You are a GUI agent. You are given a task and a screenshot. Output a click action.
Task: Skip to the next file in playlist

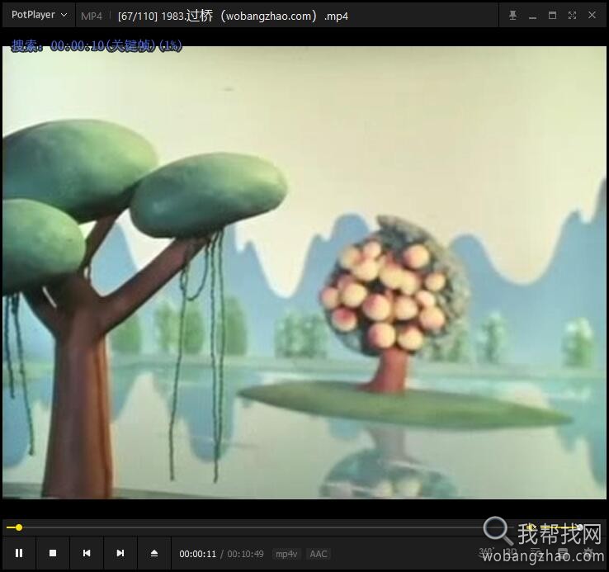click(120, 553)
